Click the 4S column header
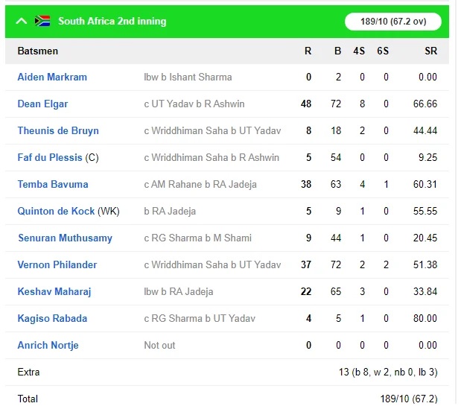The height and width of the screenshot is (409, 461). click(x=359, y=51)
